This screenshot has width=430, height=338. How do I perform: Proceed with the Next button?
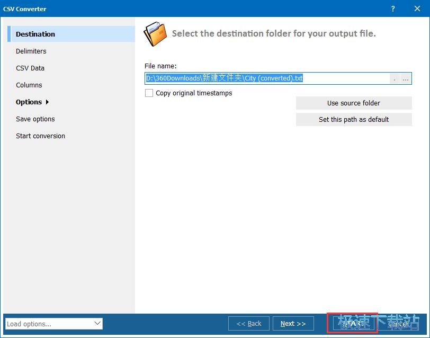pyautogui.click(x=293, y=324)
